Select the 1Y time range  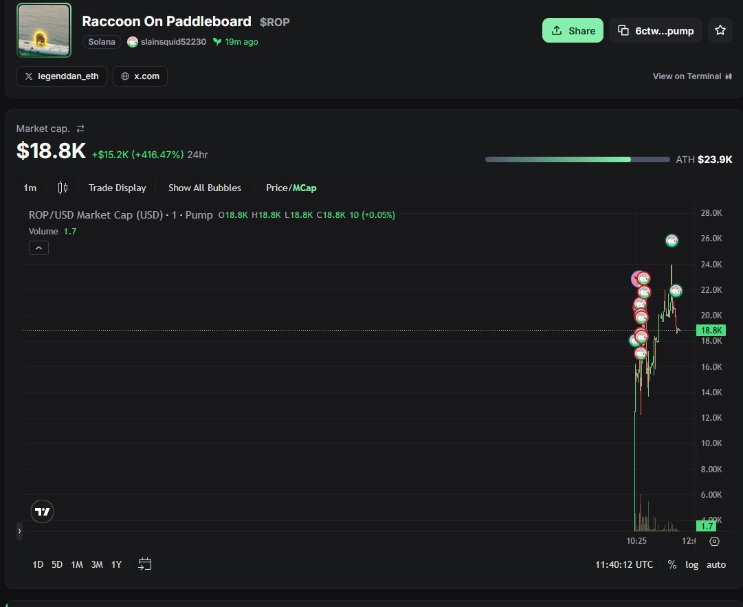tap(117, 564)
